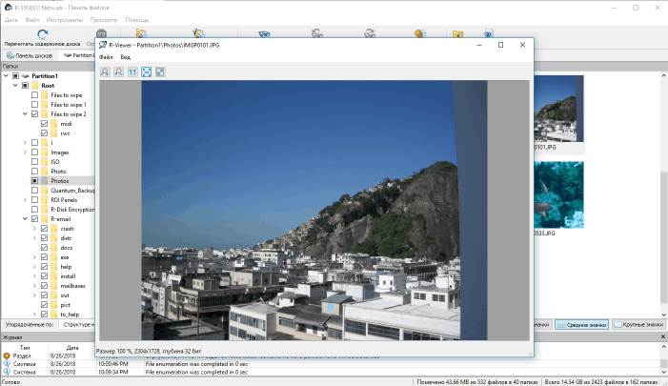Image resolution: width=668 pixels, height=386 pixels.
Task: Click the zoom in icon in R-Viewer
Action: pos(105,72)
